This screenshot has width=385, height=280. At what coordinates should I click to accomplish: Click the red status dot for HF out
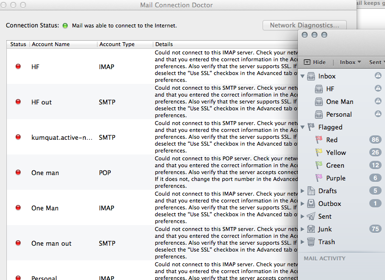(18, 102)
